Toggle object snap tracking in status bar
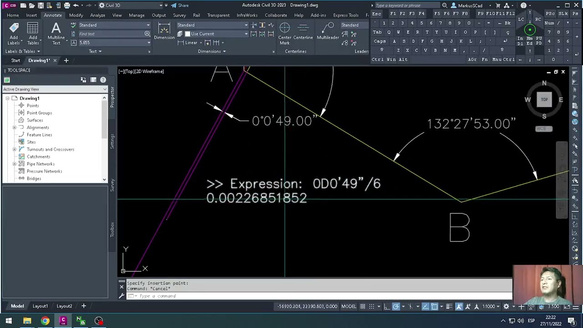The image size is (583, 328). tap(425, 306)
